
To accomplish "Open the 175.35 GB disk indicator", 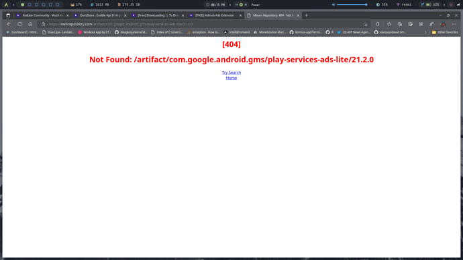I will coord(129,5).
